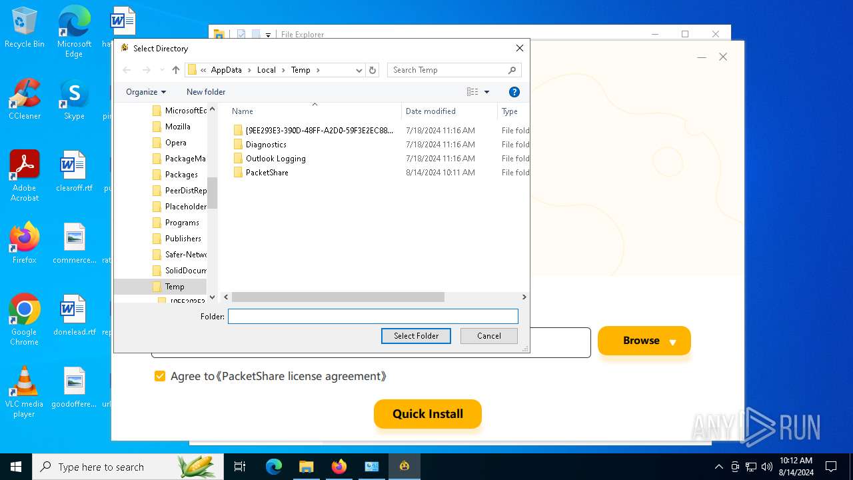The image size is (853, 480).
Task: Cancel the Select Directory dialog
Action: pos(488,336)
